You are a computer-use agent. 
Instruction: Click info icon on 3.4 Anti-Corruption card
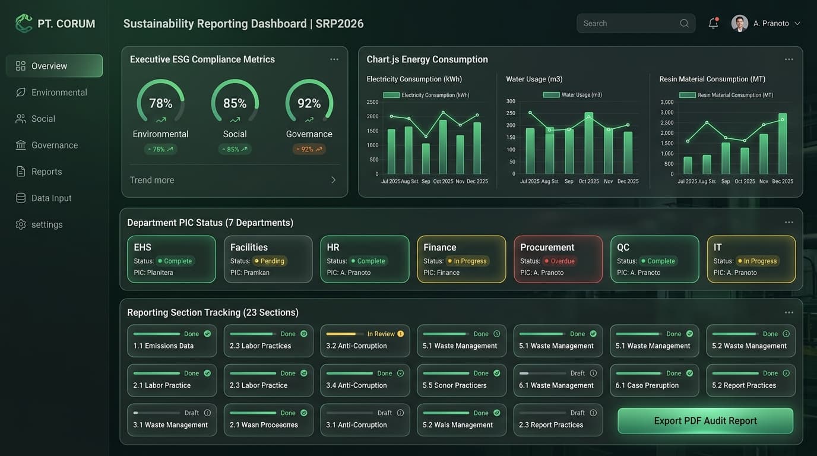coord(400,373)
